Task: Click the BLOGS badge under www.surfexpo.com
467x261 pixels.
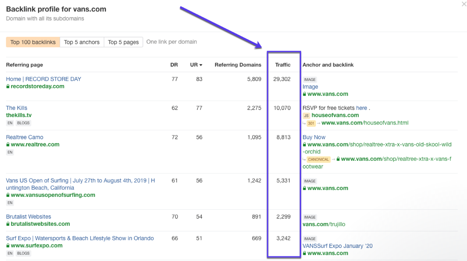Action: coord(23,253)
